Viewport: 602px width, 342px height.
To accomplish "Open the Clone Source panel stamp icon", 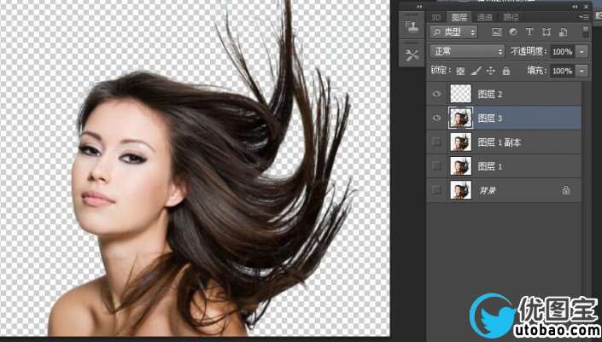I will [x=412, y=26].
